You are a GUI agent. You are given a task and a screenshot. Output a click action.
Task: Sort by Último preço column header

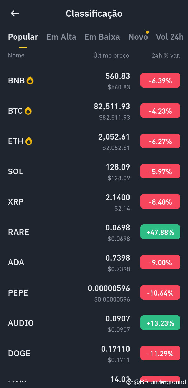coord(111,55)
